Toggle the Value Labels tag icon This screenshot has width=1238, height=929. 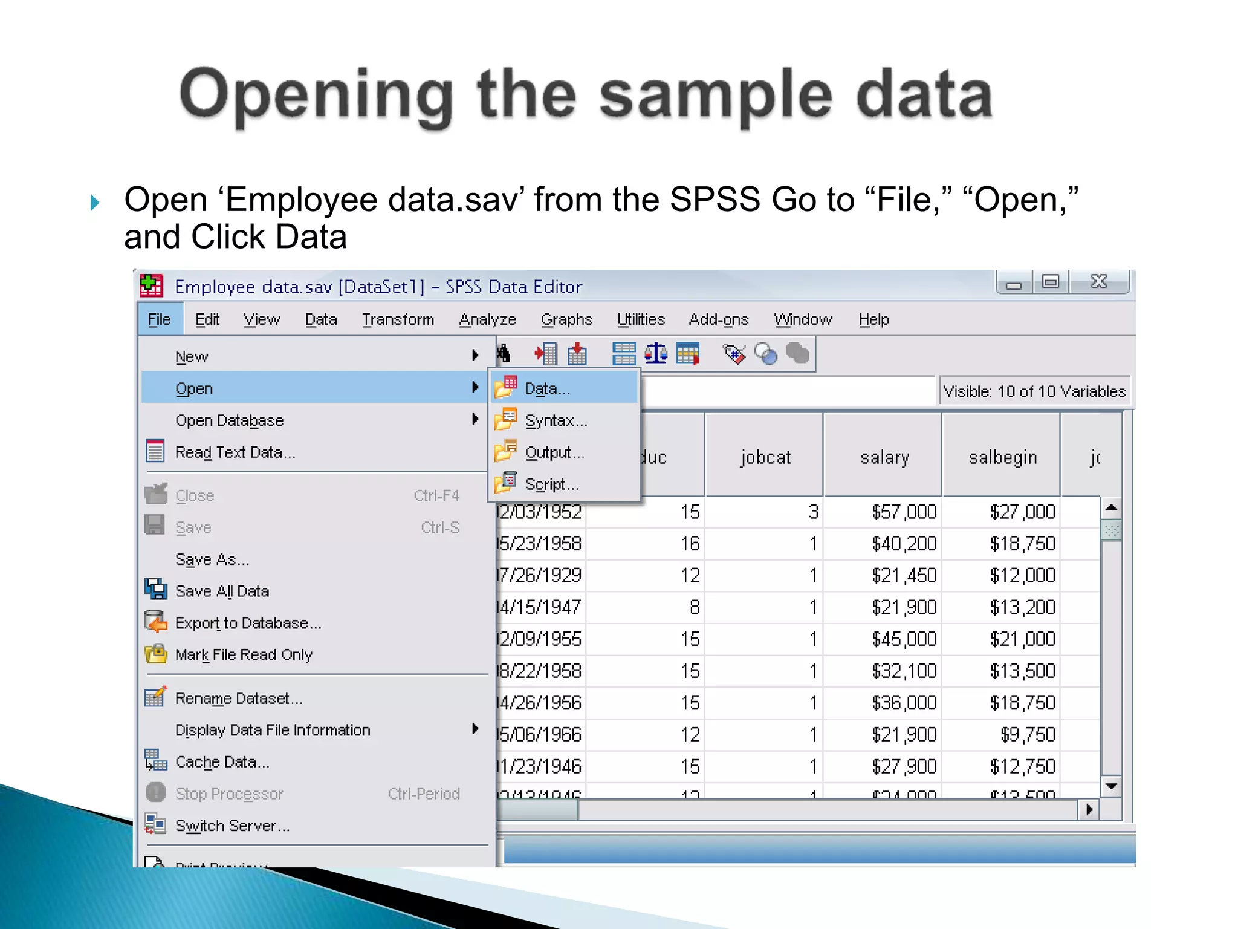tap(734, 354)
